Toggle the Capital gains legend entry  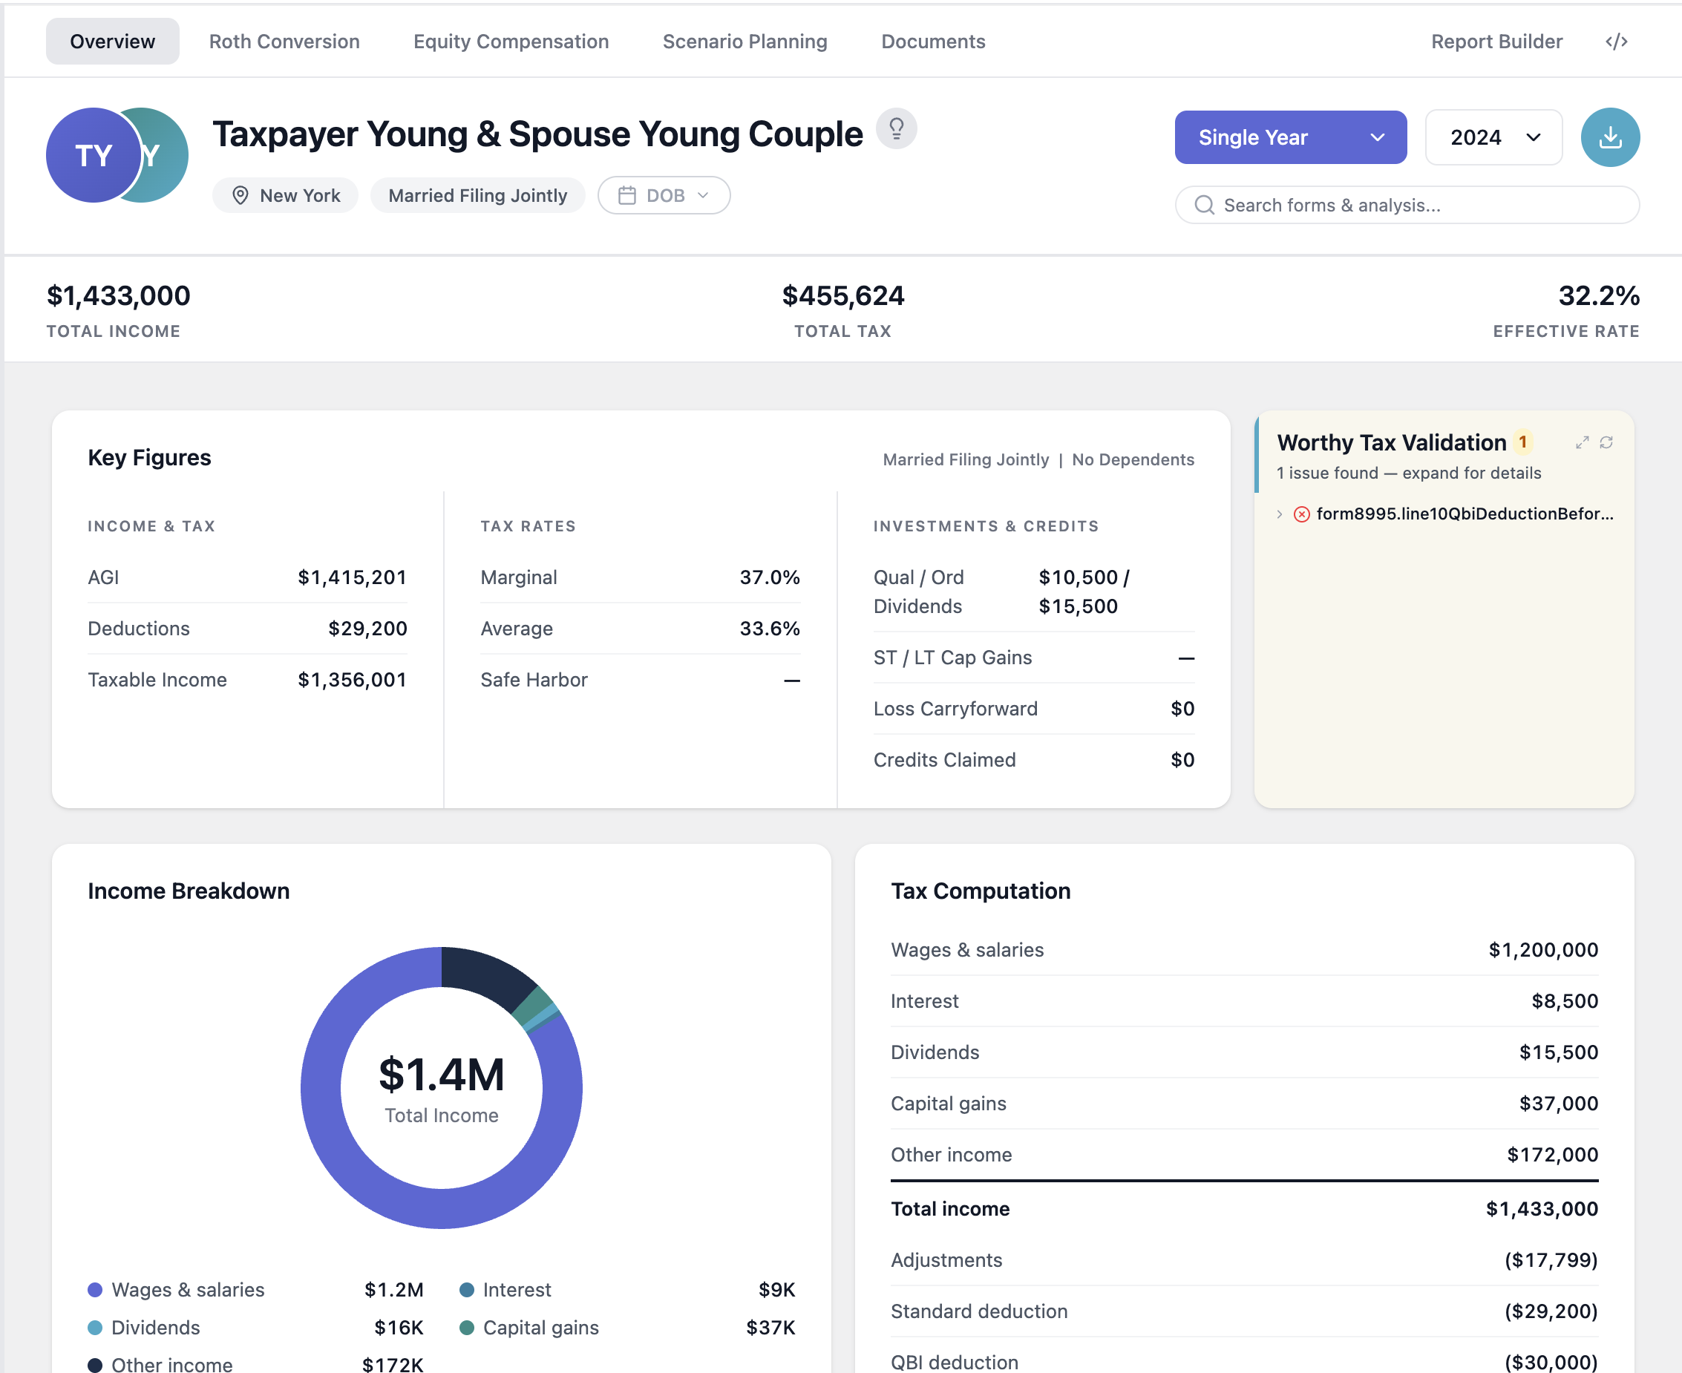(540, 1327)
